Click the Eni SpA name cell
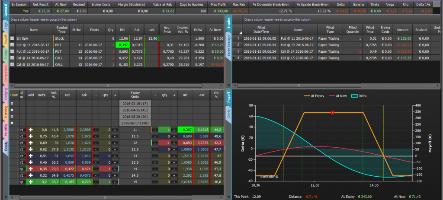 (34, 38)
